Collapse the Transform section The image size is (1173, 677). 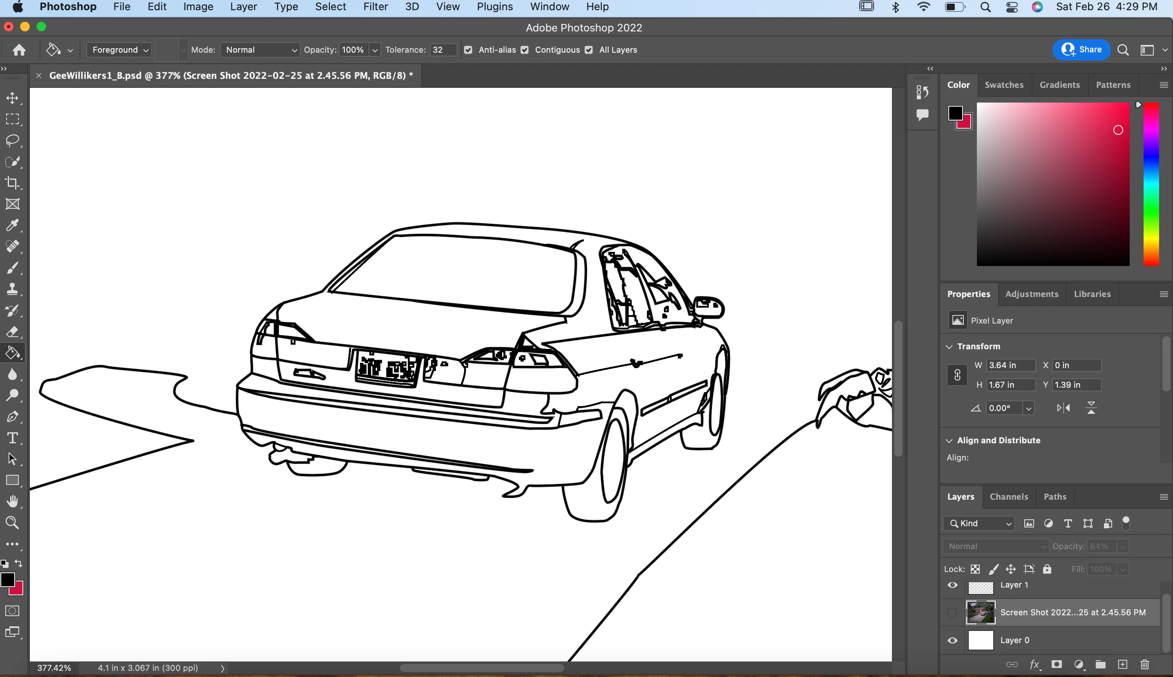point(950,346)
